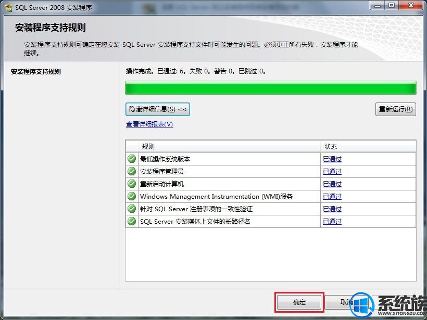Click the 操作完成 summary status text
This screenshot has width=427, height=320.
pos(196,71)
